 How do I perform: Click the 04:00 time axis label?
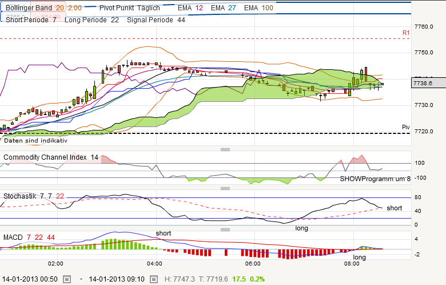point(154,264)
